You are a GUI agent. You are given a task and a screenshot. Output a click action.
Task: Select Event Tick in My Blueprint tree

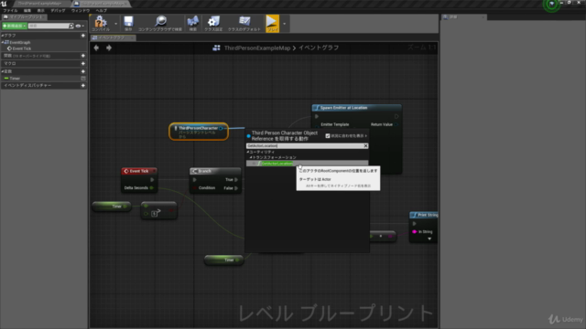pyautogui.click(x=22, y=48)
